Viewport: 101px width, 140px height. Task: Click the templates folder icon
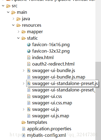[24, 122]
